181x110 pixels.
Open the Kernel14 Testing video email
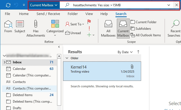[x=102, y=71]
